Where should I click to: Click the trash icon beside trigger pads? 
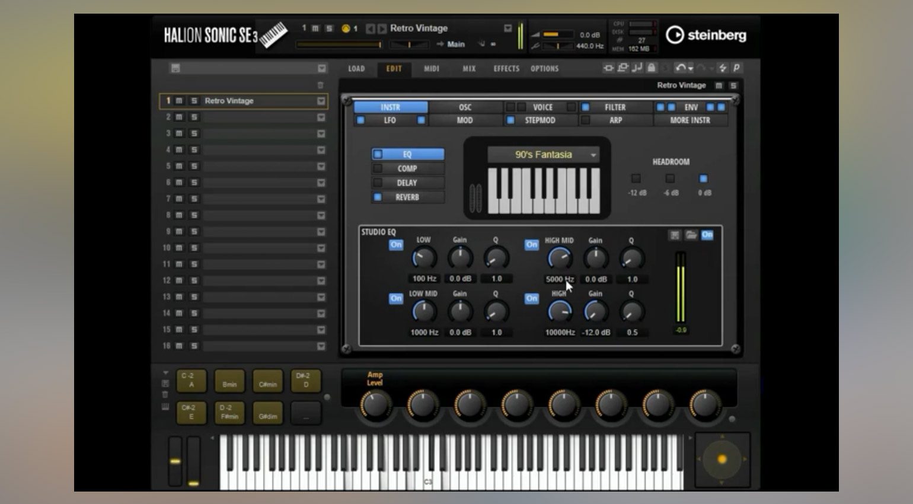[165, 395]
